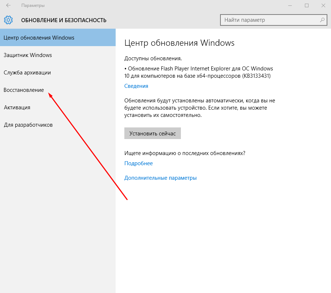Open the Восстановление section
Image resolution: width=331 pixels, height=293 pixels.
point(24,90)
